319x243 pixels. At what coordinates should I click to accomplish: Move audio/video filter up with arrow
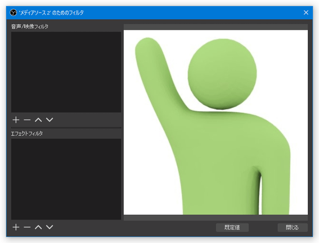(38, 120)
